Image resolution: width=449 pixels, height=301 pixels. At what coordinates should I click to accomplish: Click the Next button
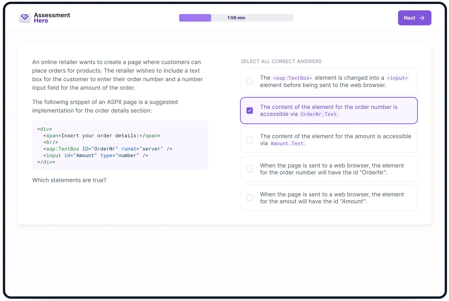(414, 18)
